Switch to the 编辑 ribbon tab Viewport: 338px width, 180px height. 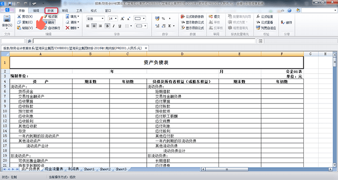pyautogui.click(x=36, y=11)
